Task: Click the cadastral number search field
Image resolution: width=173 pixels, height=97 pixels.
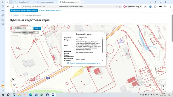Action: (22, 28)
